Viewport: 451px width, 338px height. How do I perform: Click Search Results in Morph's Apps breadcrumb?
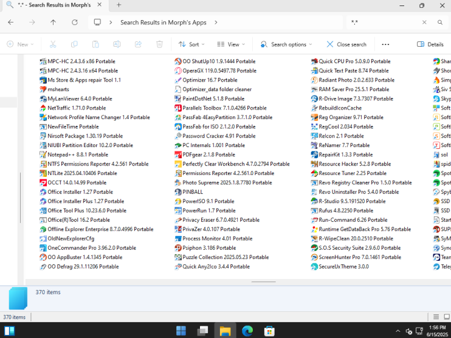pos(163,22)
